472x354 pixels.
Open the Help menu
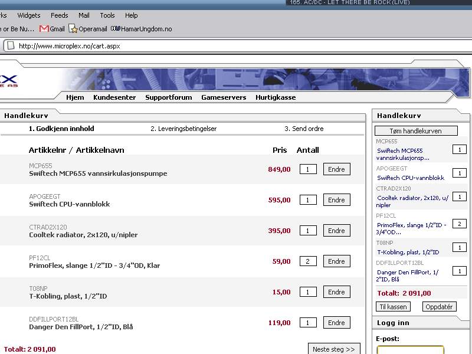tap(131, 15)
